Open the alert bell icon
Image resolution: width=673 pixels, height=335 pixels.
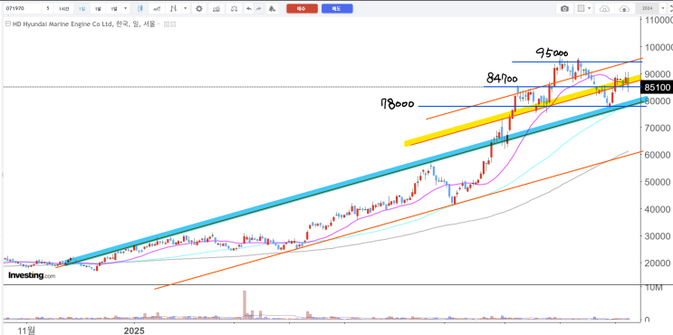pyautogui.click(x=272, y=8)
